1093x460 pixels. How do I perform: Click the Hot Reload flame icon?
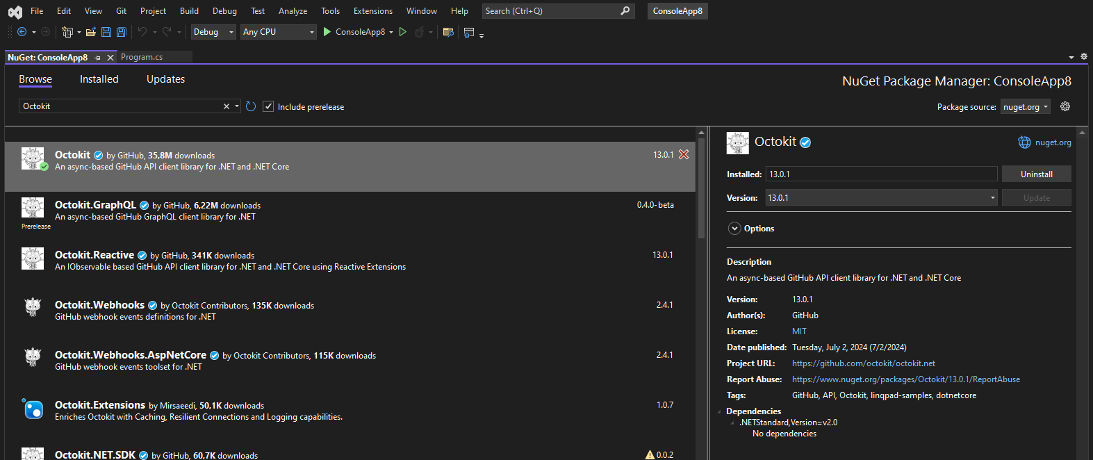419,32
